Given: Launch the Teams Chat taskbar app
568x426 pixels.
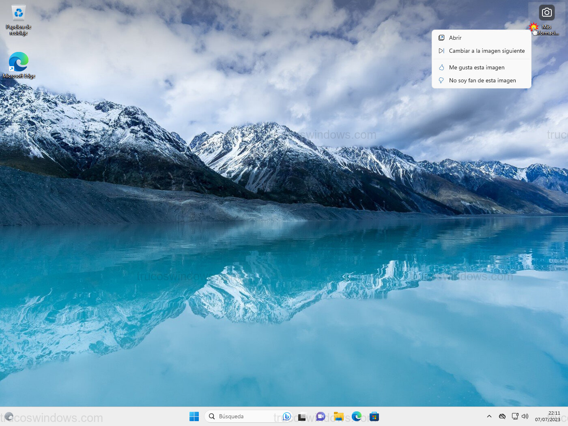Looking at the screenshot, I should (321, 416).
